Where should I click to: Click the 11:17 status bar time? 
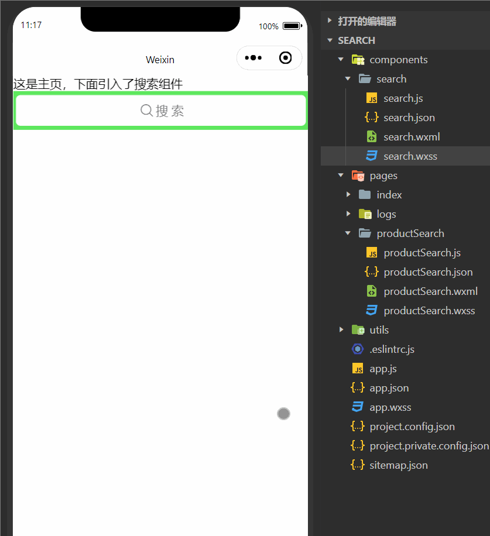pyautogui.click(x=31, y=25)
